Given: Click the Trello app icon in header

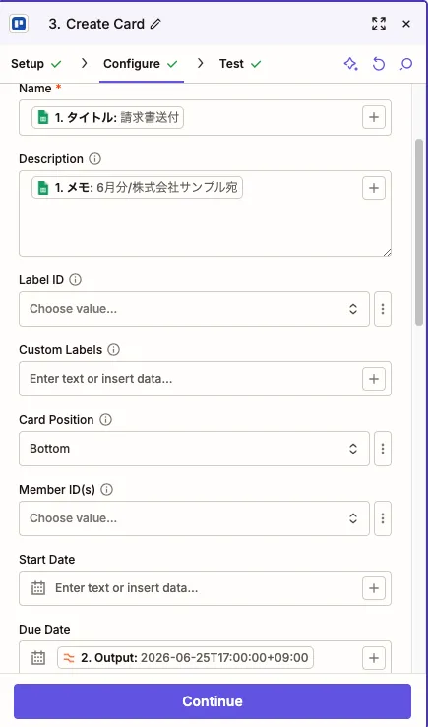Looking at the screenshot, I should click(19, 24).
